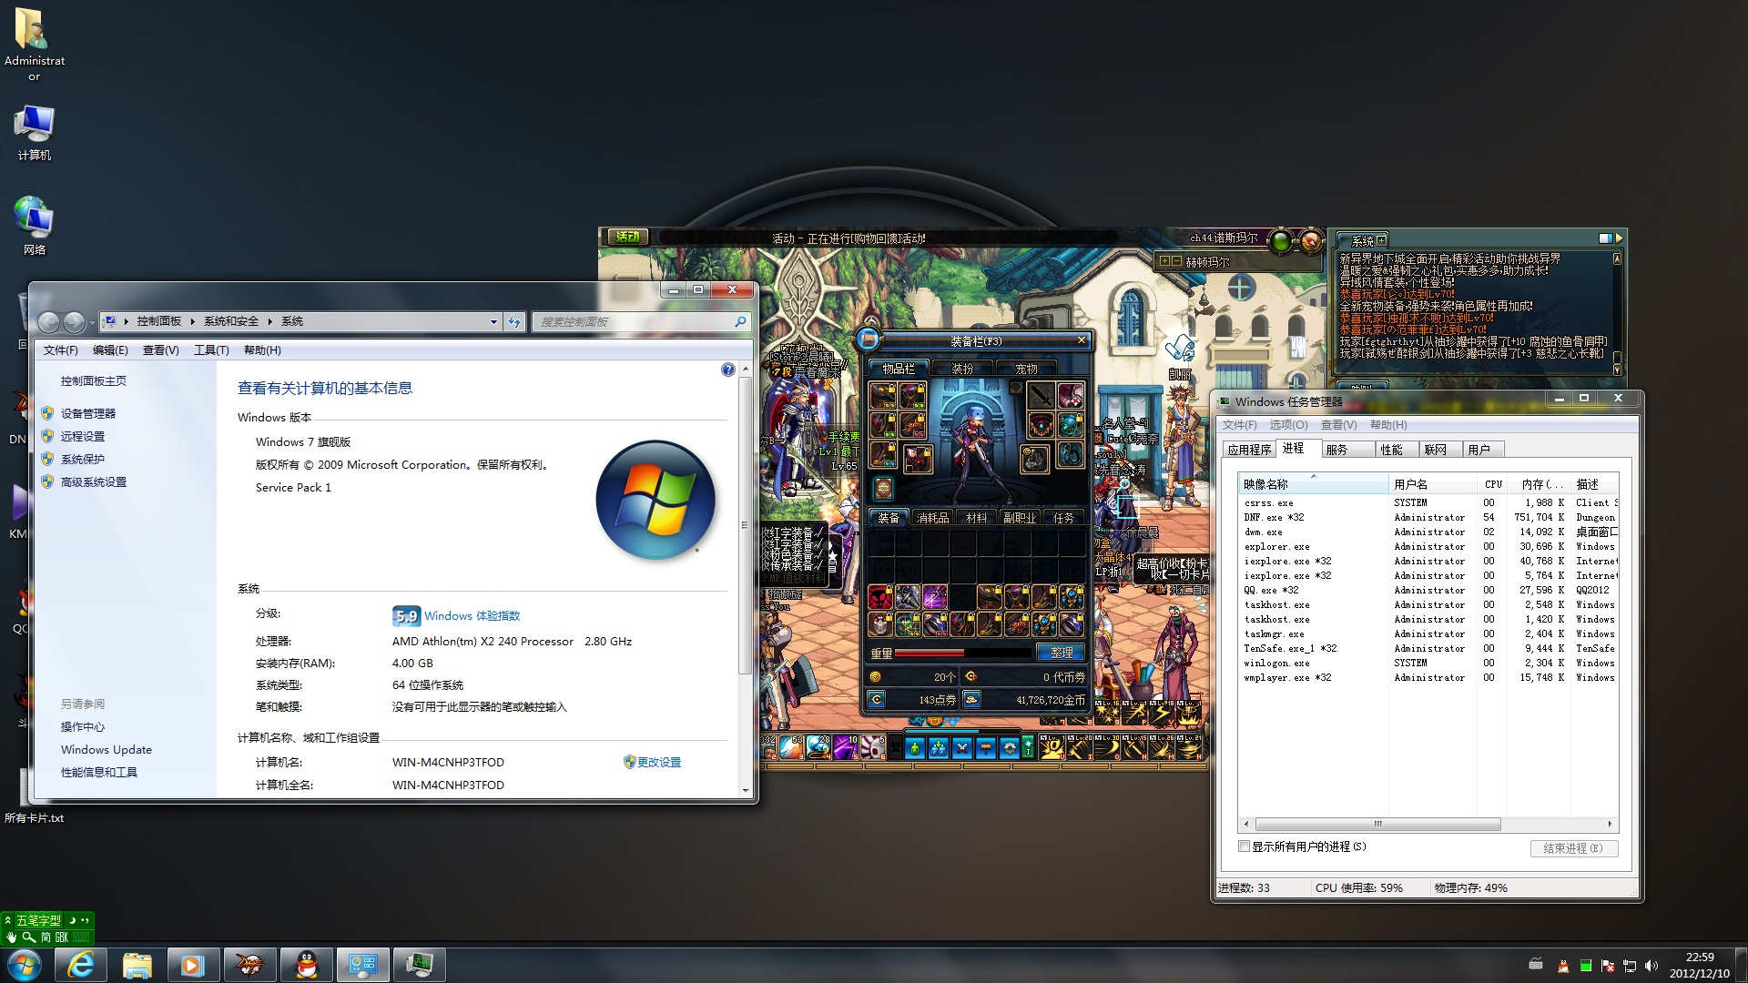Click the treasure chest icon of inventory window
1748x983 pixels.
coord(869,339)
